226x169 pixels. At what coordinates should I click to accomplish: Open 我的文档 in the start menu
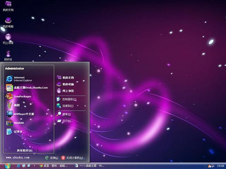68,77
